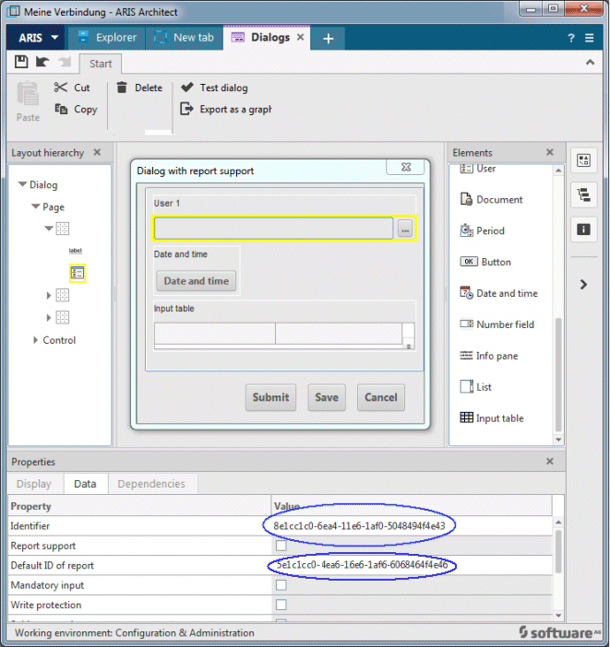Click the User 1 input field
This screenshot has height=647, width=610.
point(273,229)
